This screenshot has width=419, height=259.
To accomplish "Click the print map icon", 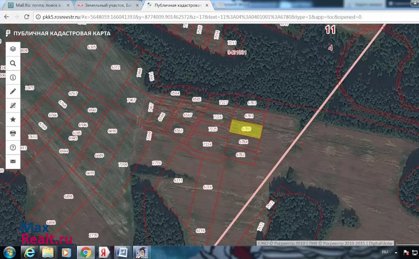I will coord(13,133).
